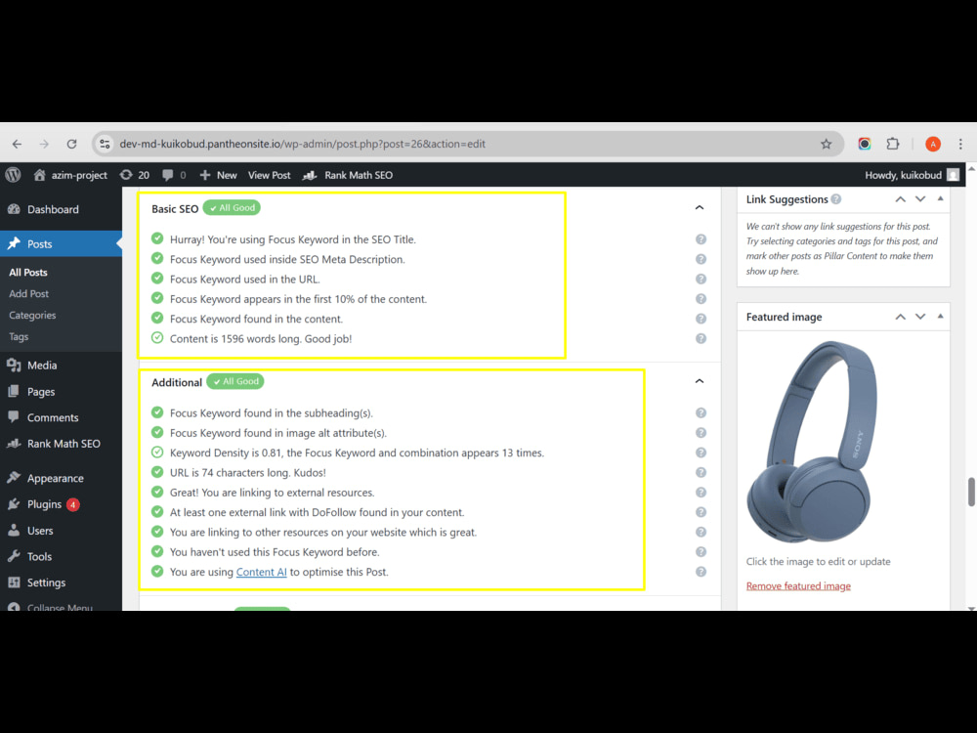Click help icon for internal linking check
Viewport: 977px width, 733px height.
(x=701, y=533)
